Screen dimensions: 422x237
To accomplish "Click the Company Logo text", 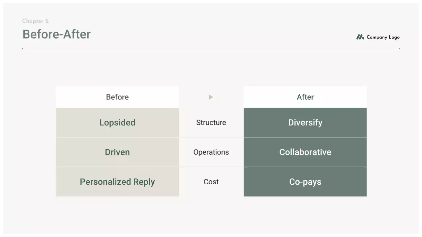I will point(383,37).
